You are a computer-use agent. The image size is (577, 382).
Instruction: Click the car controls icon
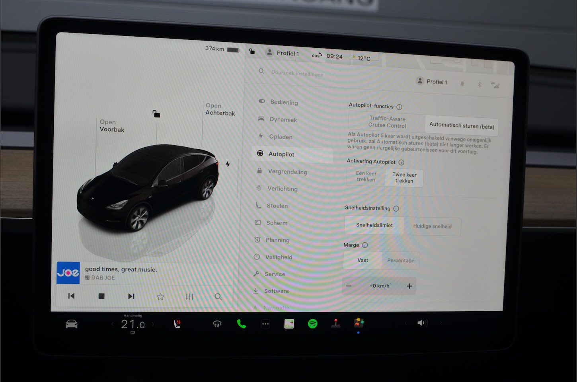coord(72,324)
